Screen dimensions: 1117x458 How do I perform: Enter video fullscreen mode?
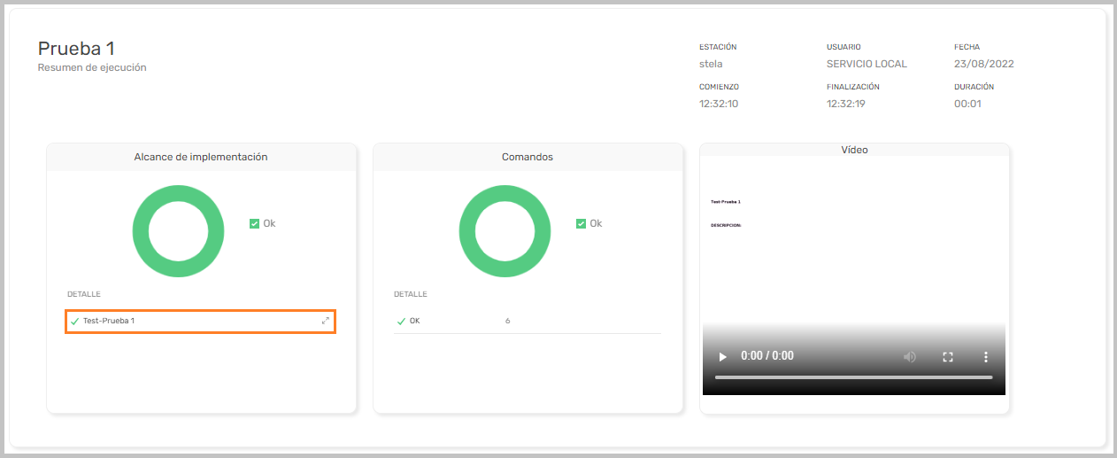point(948,356)
